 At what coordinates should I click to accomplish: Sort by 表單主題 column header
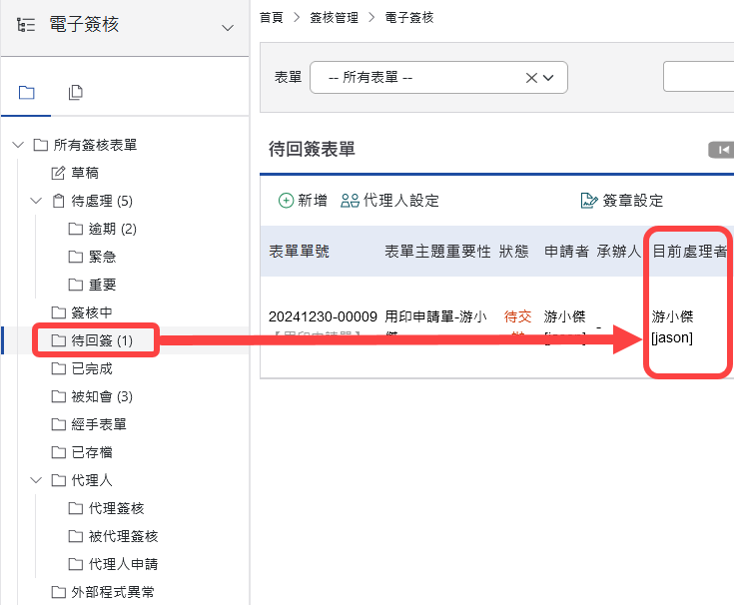[x=414, y=252]
